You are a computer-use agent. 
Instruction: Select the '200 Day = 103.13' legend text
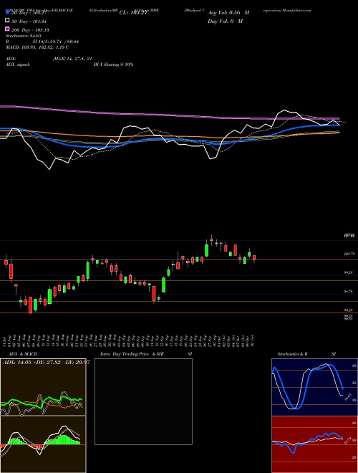pyautogui.click(x=31, y=30)
